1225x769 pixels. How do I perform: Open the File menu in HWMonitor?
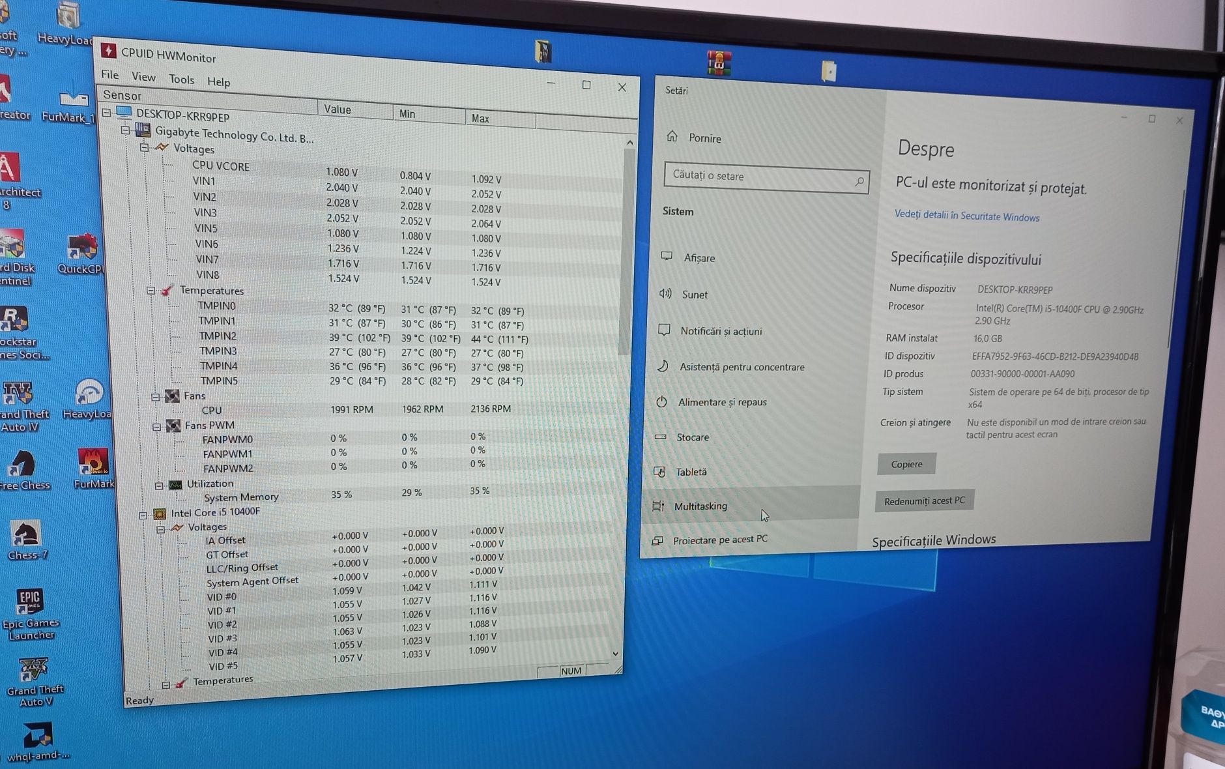(110, 74)
